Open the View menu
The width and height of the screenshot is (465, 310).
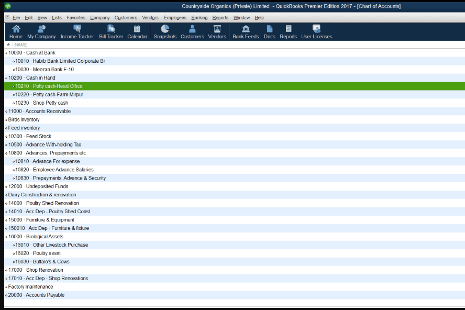pos(42,17)
